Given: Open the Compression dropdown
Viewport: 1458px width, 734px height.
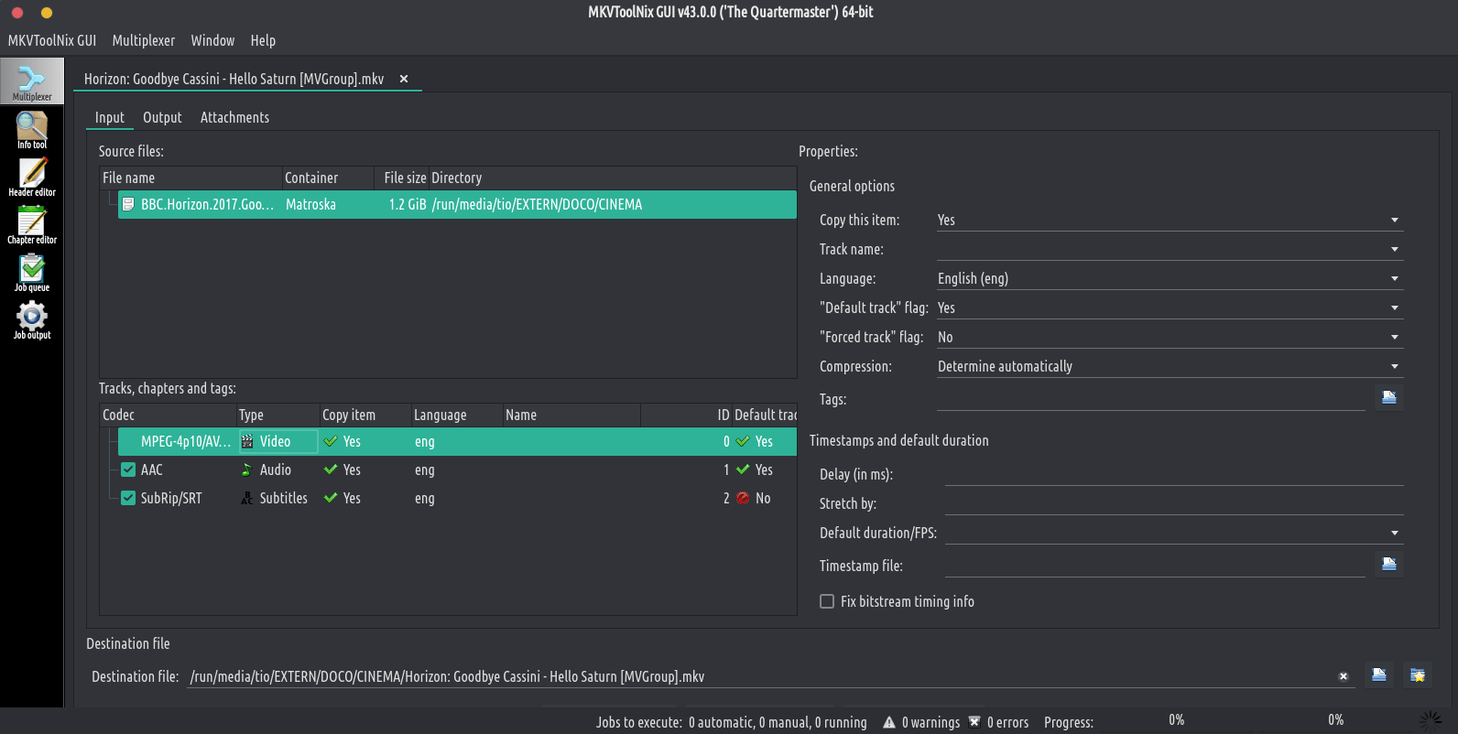Looking at the screenshot, I should click(x=1169, y=366).
